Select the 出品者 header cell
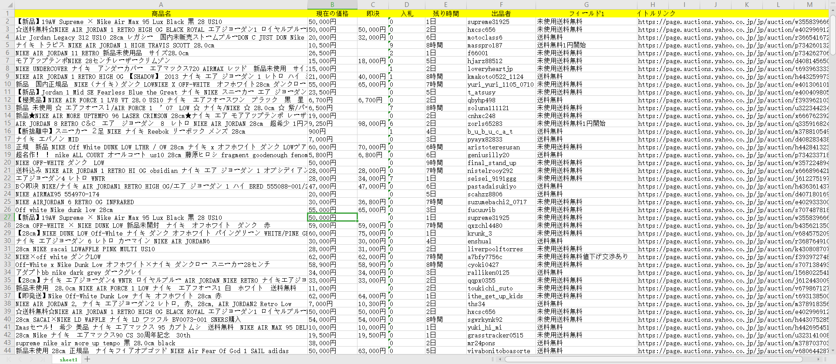Screen dimensions: 836x364 point(501,13)
